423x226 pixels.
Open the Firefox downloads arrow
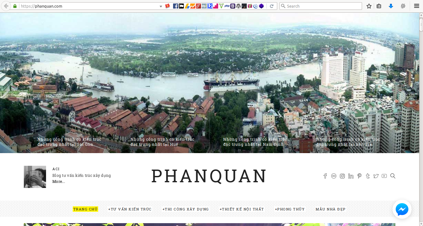click(391, 6)
